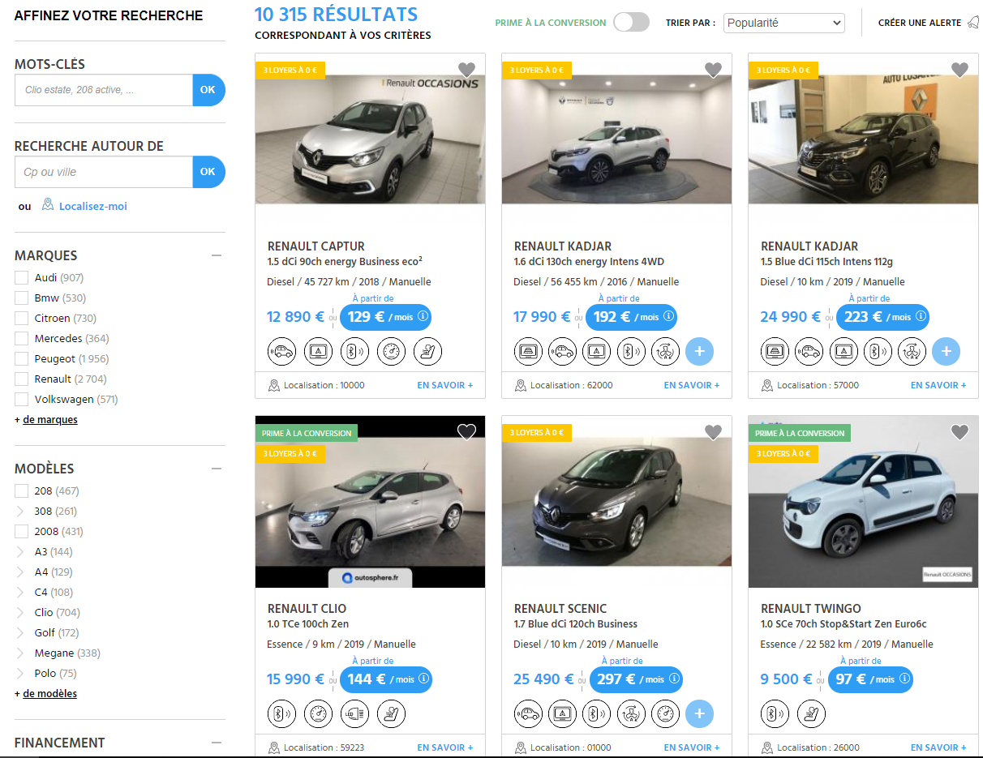This screenshot has height=758, width=983.
Task: Click the Bluetooth icon on the Twingo card
Action: (775, 714)
